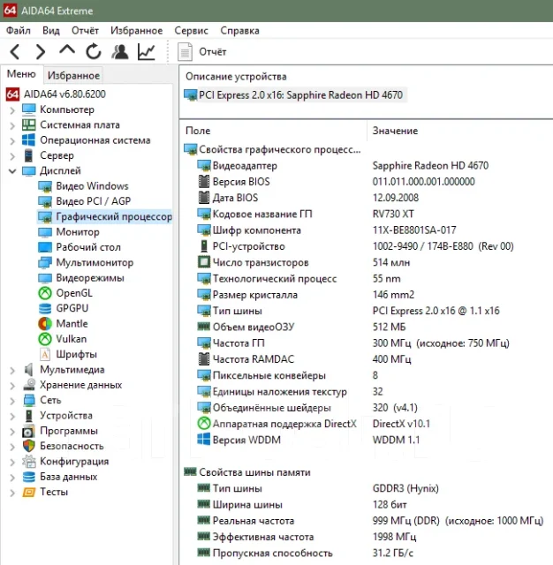Click the Конфигурация gear icon
Viewport: 553px width, 565px height.
[29, 461]
